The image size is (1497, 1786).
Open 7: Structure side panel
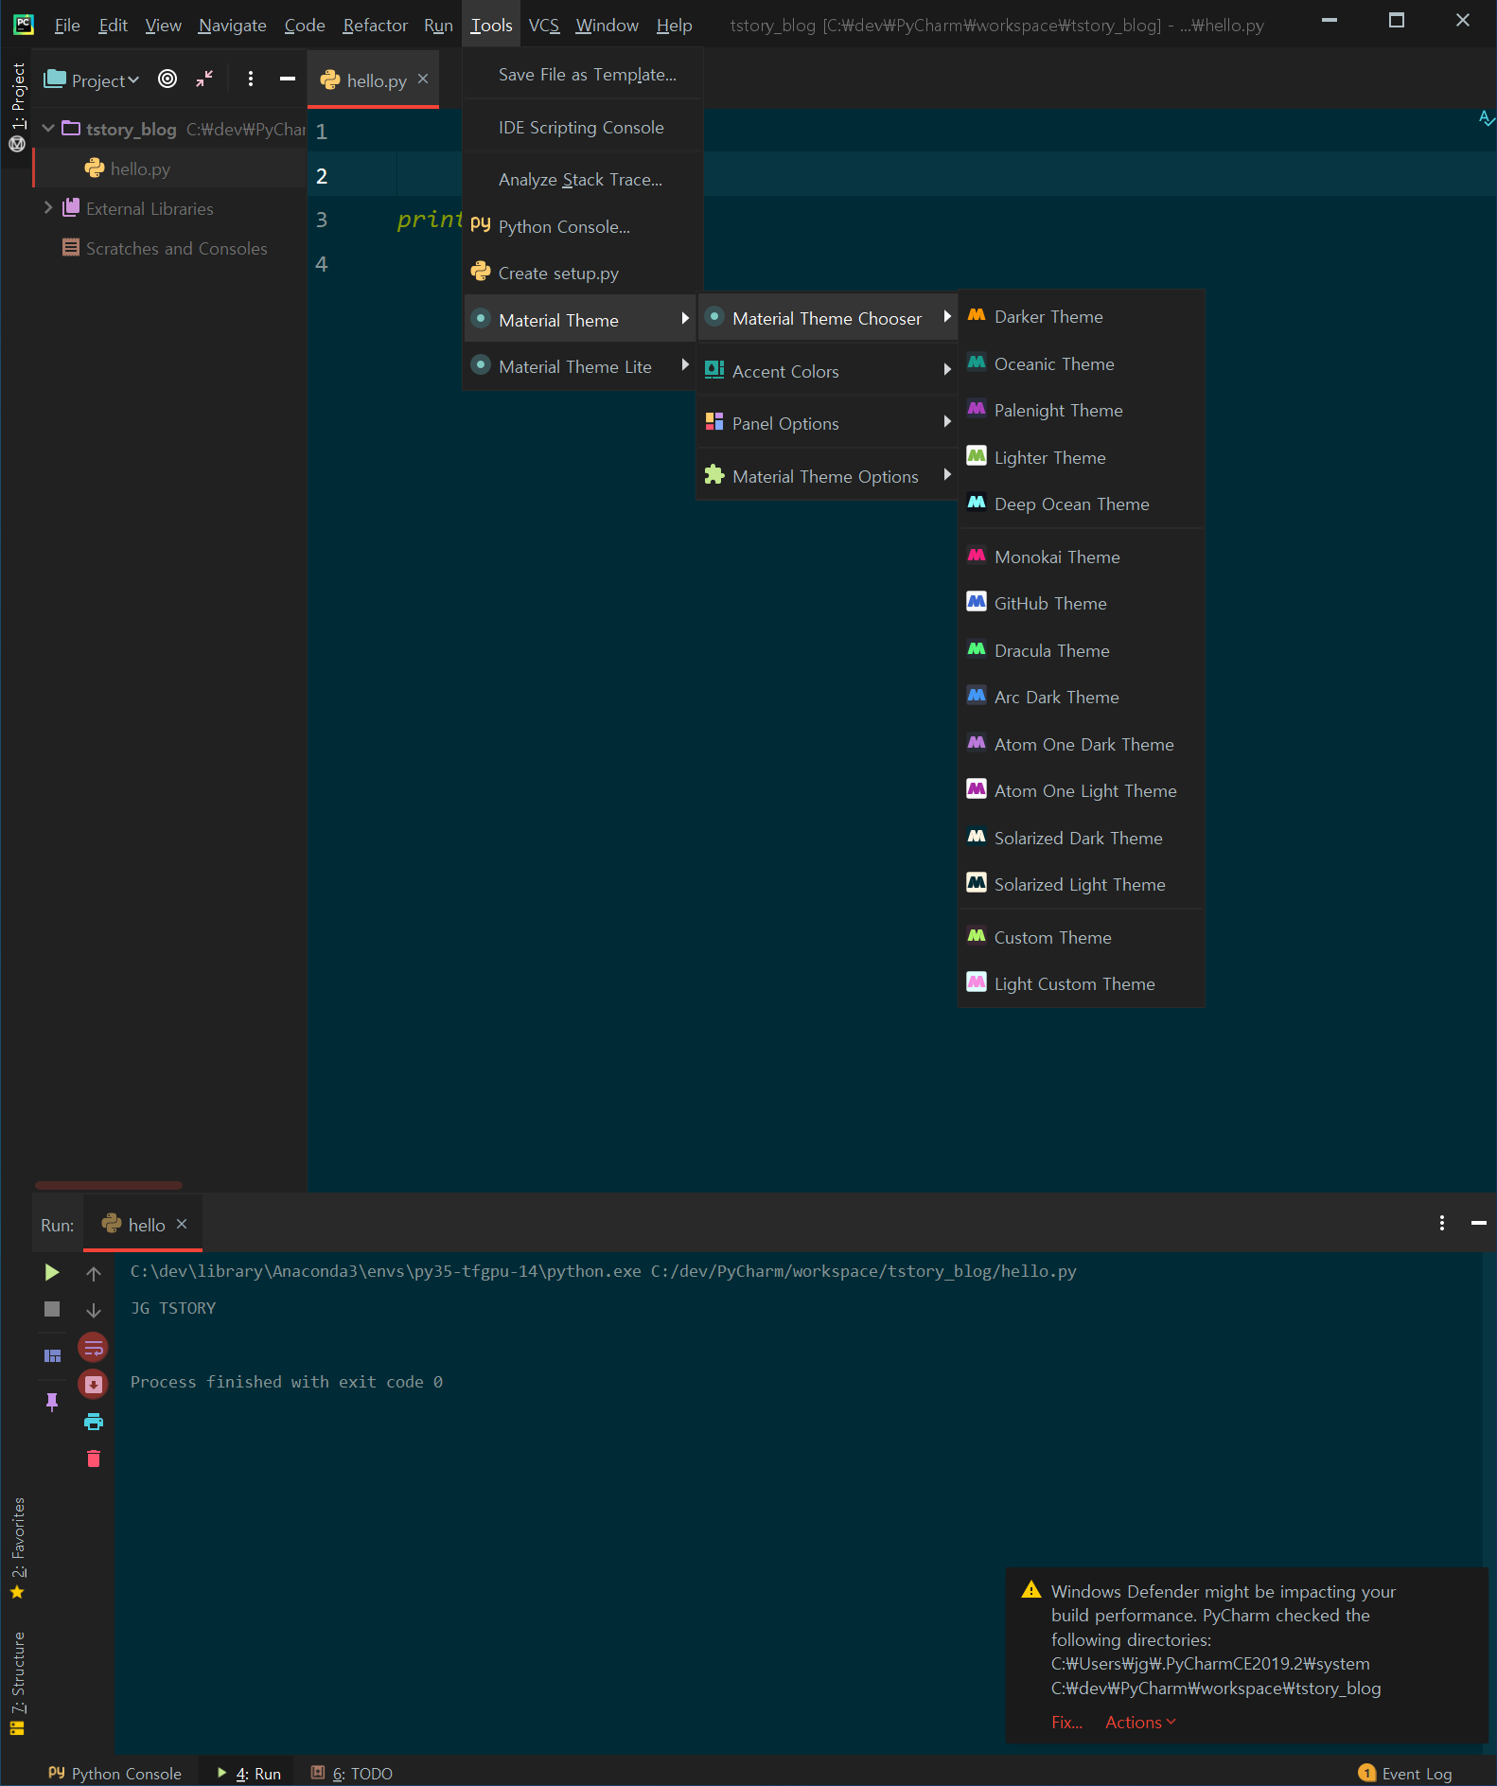pos(17,1682)
